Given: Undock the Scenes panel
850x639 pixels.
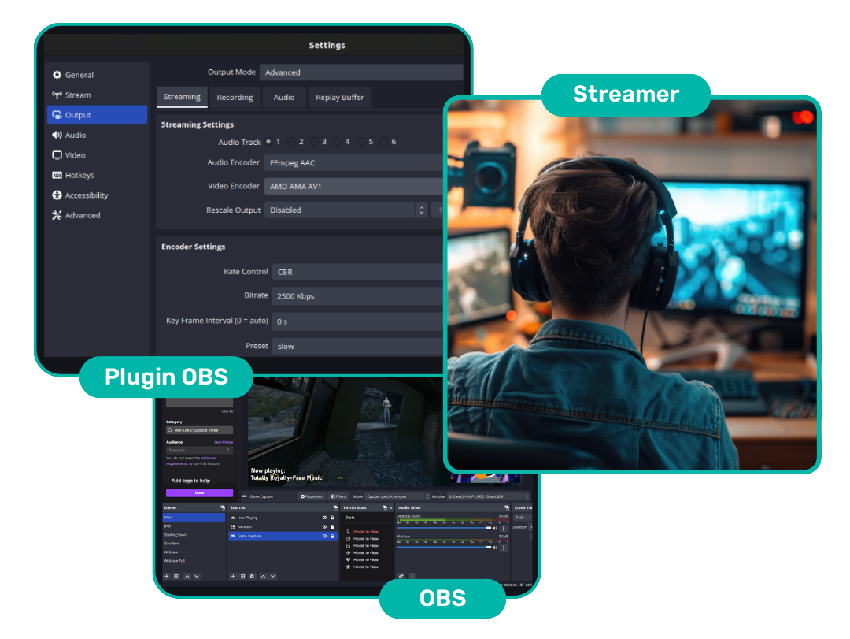Looking at the screenshot, I should [x=222, y=507].
